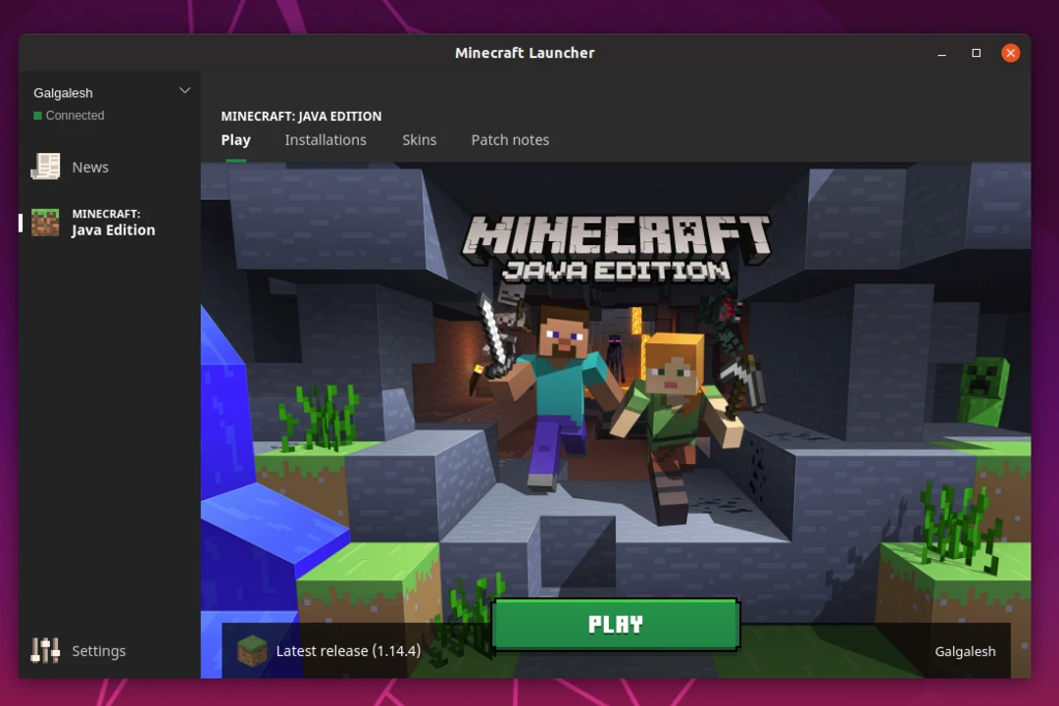Expand the Galgalesh account dropdown arrow
1059x706 pixels.
(x=184, y=90)
